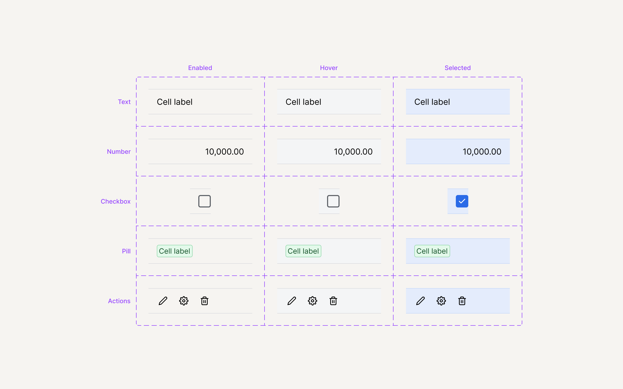
Task: Click the Text row label
Action: (x=124, y=102)
